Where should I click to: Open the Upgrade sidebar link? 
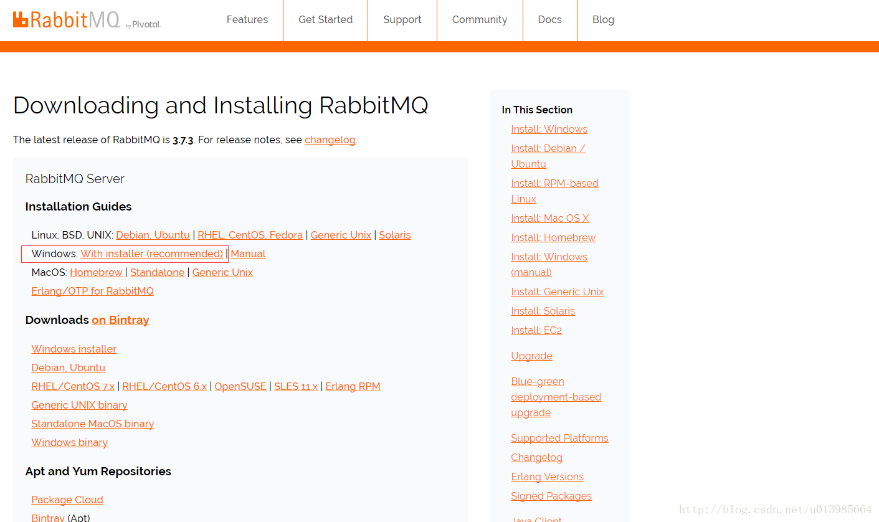[x=531, y=356]
